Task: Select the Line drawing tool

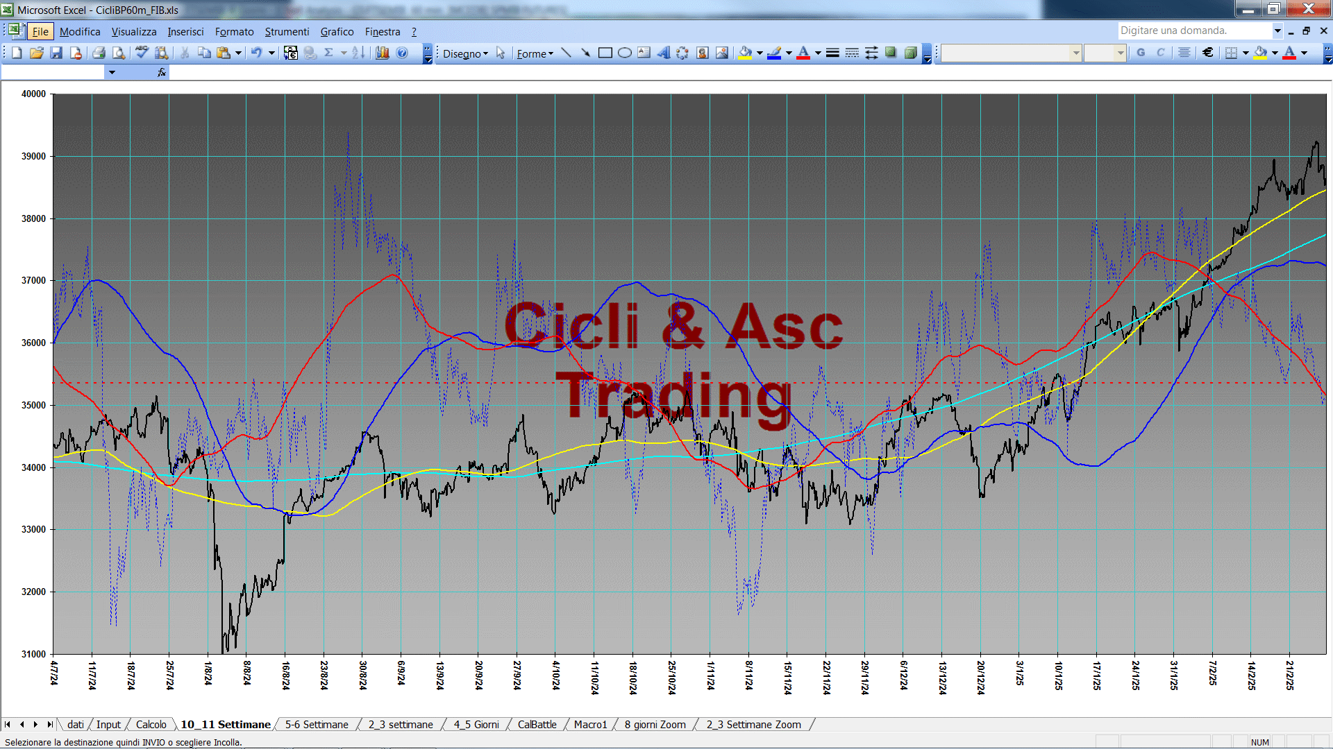Action: click(x=566, y=53)
